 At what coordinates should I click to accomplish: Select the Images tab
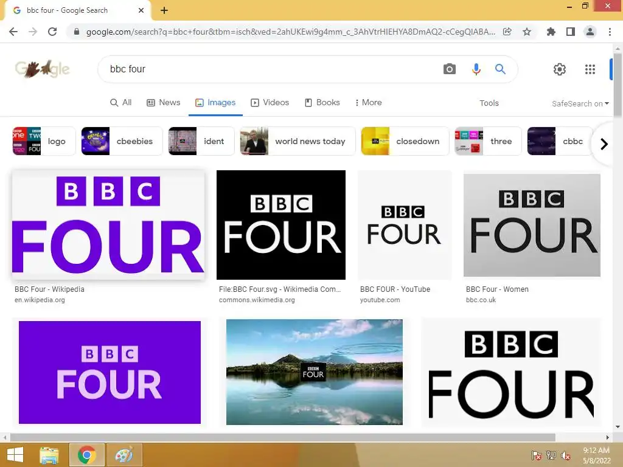pos(215,102)
